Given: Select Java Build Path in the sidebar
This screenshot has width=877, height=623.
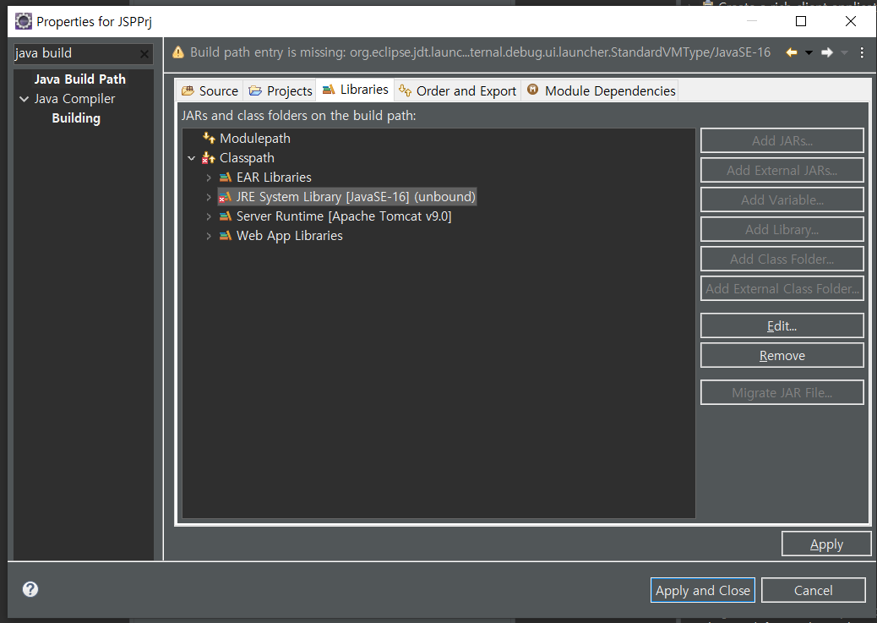Looking at the screenshot, I should click(x=80, y=79).
